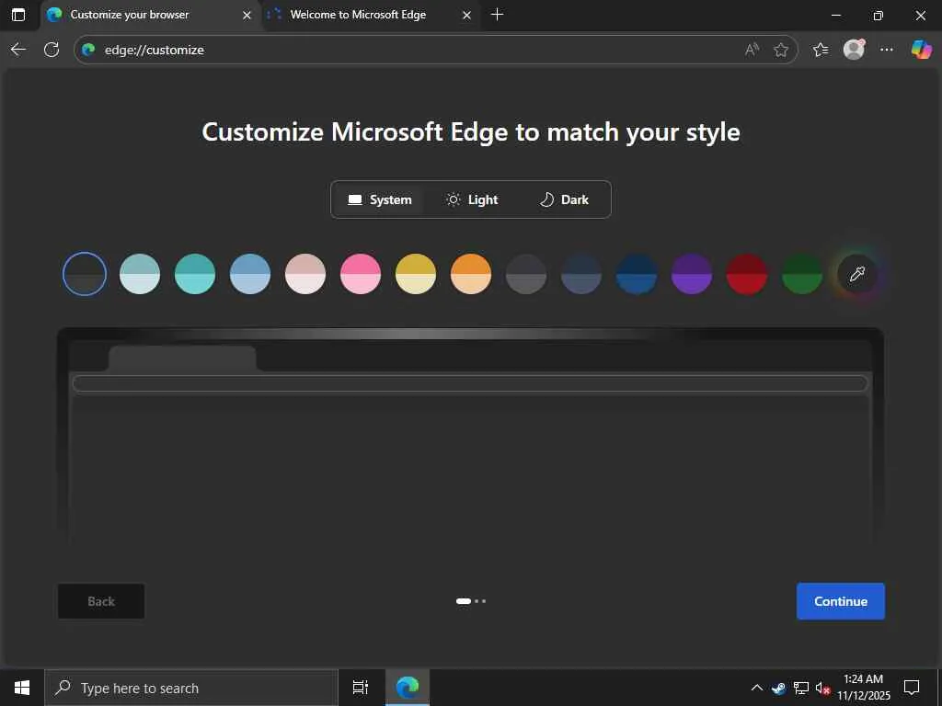Click the Steam tray icon
The width and height of the screenshot is (942, 706).
click(x=778, y=688)
